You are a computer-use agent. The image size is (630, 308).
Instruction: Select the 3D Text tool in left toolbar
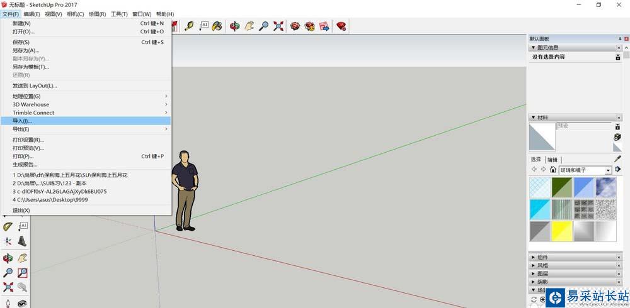(x=23, y=241)
